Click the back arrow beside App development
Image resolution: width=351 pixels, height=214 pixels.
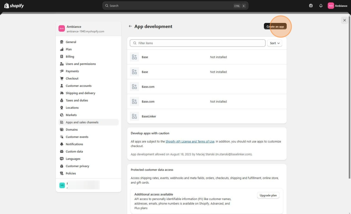(130, 26)
